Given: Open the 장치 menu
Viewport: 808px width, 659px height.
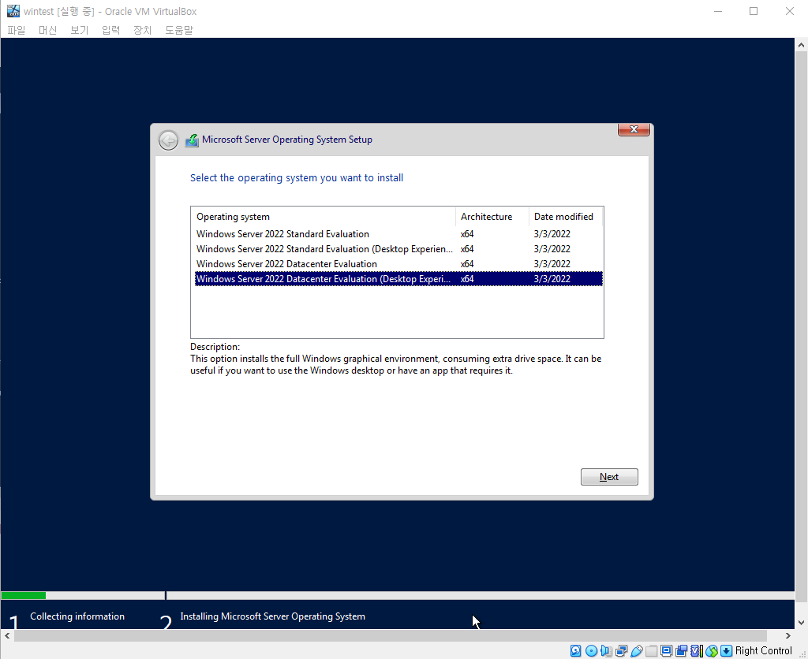Looking at the screenshot, I should click(142, 30).
